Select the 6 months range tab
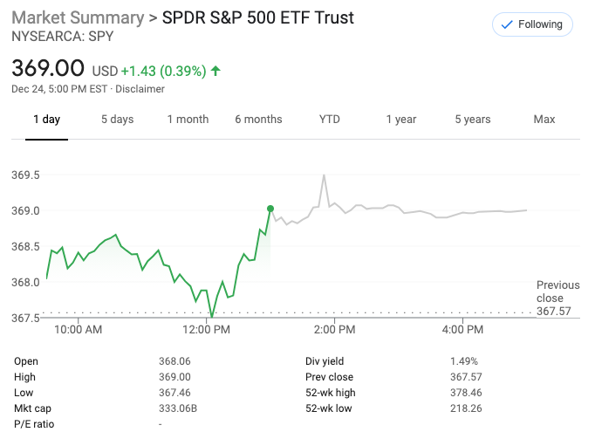 pos(258,120)
